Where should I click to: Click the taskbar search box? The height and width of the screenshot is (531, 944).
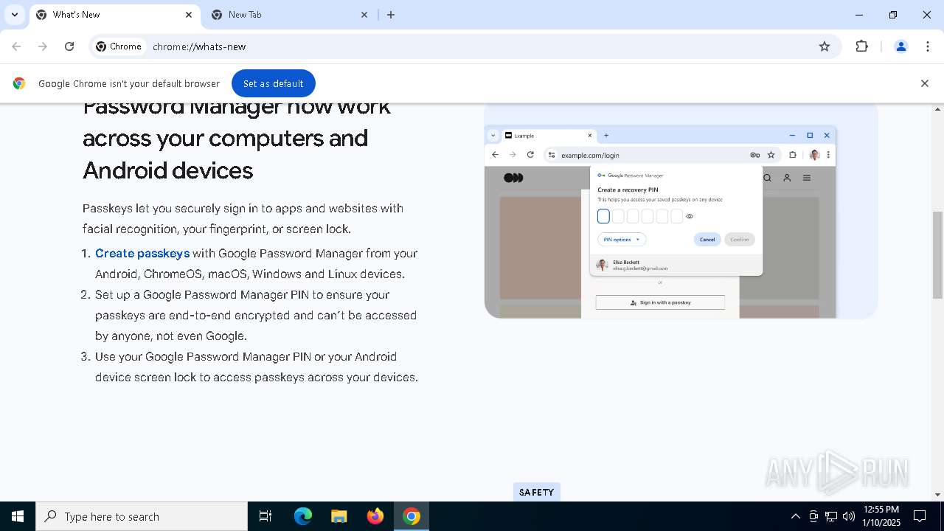click(142, 516)
